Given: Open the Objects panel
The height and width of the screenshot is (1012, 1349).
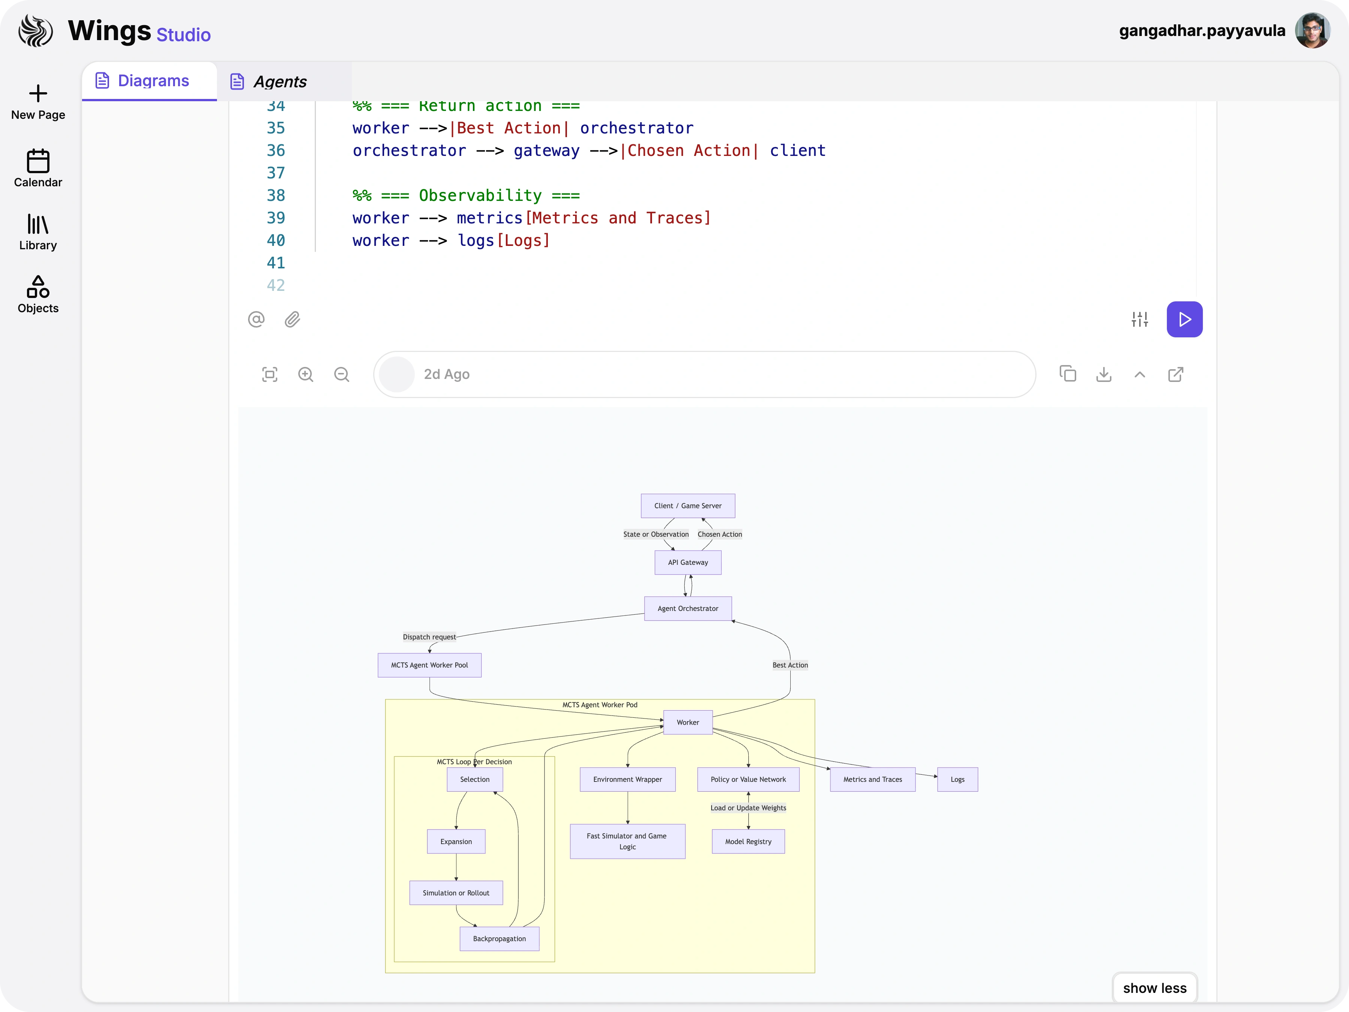Looking at the screenshot, I should tap(38, 295).
